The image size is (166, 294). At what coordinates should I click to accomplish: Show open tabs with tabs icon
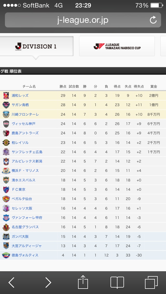pos(151,283)
